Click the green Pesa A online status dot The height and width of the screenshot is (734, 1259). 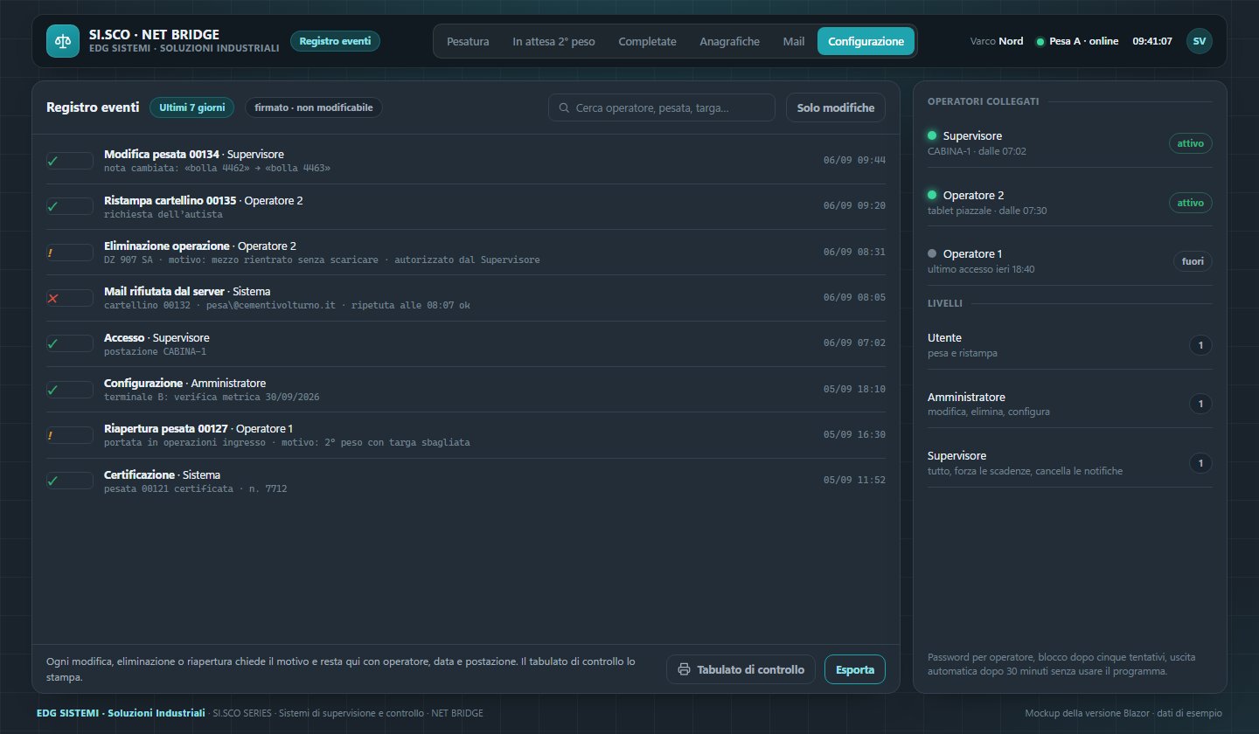click(x=1040, y=41)
